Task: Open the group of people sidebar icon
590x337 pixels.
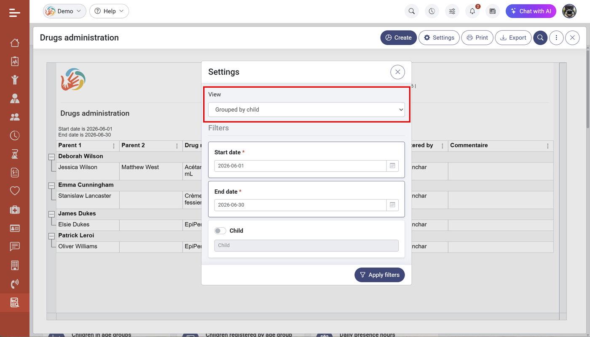Action: [x=15, y=117]
